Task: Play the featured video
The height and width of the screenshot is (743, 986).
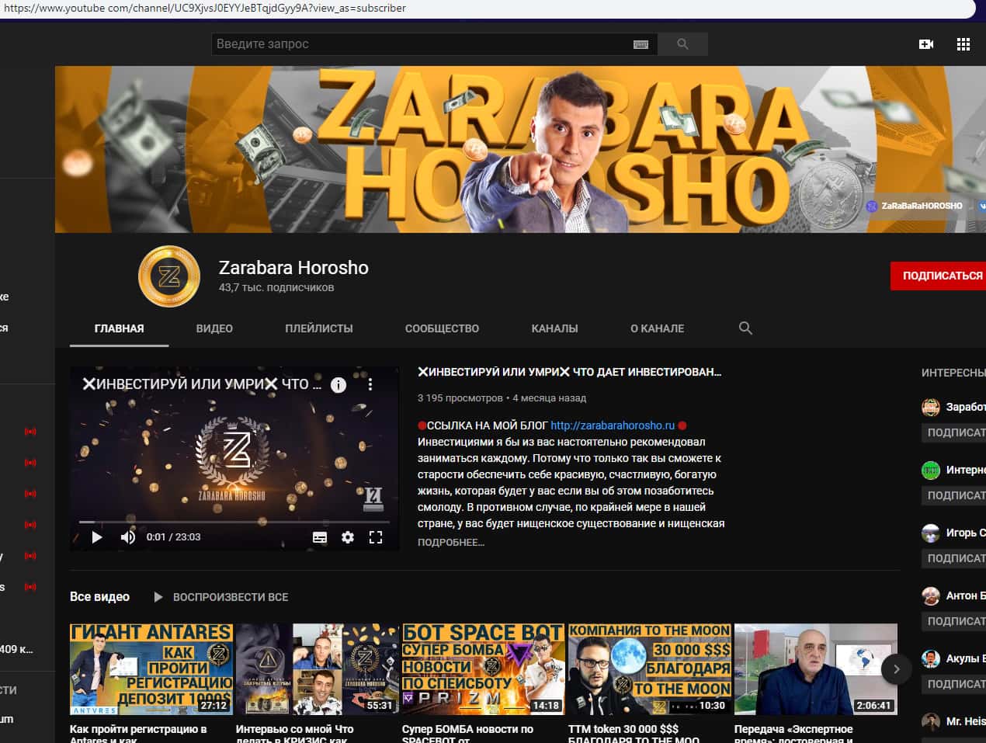Action: [x=97, y=537]
